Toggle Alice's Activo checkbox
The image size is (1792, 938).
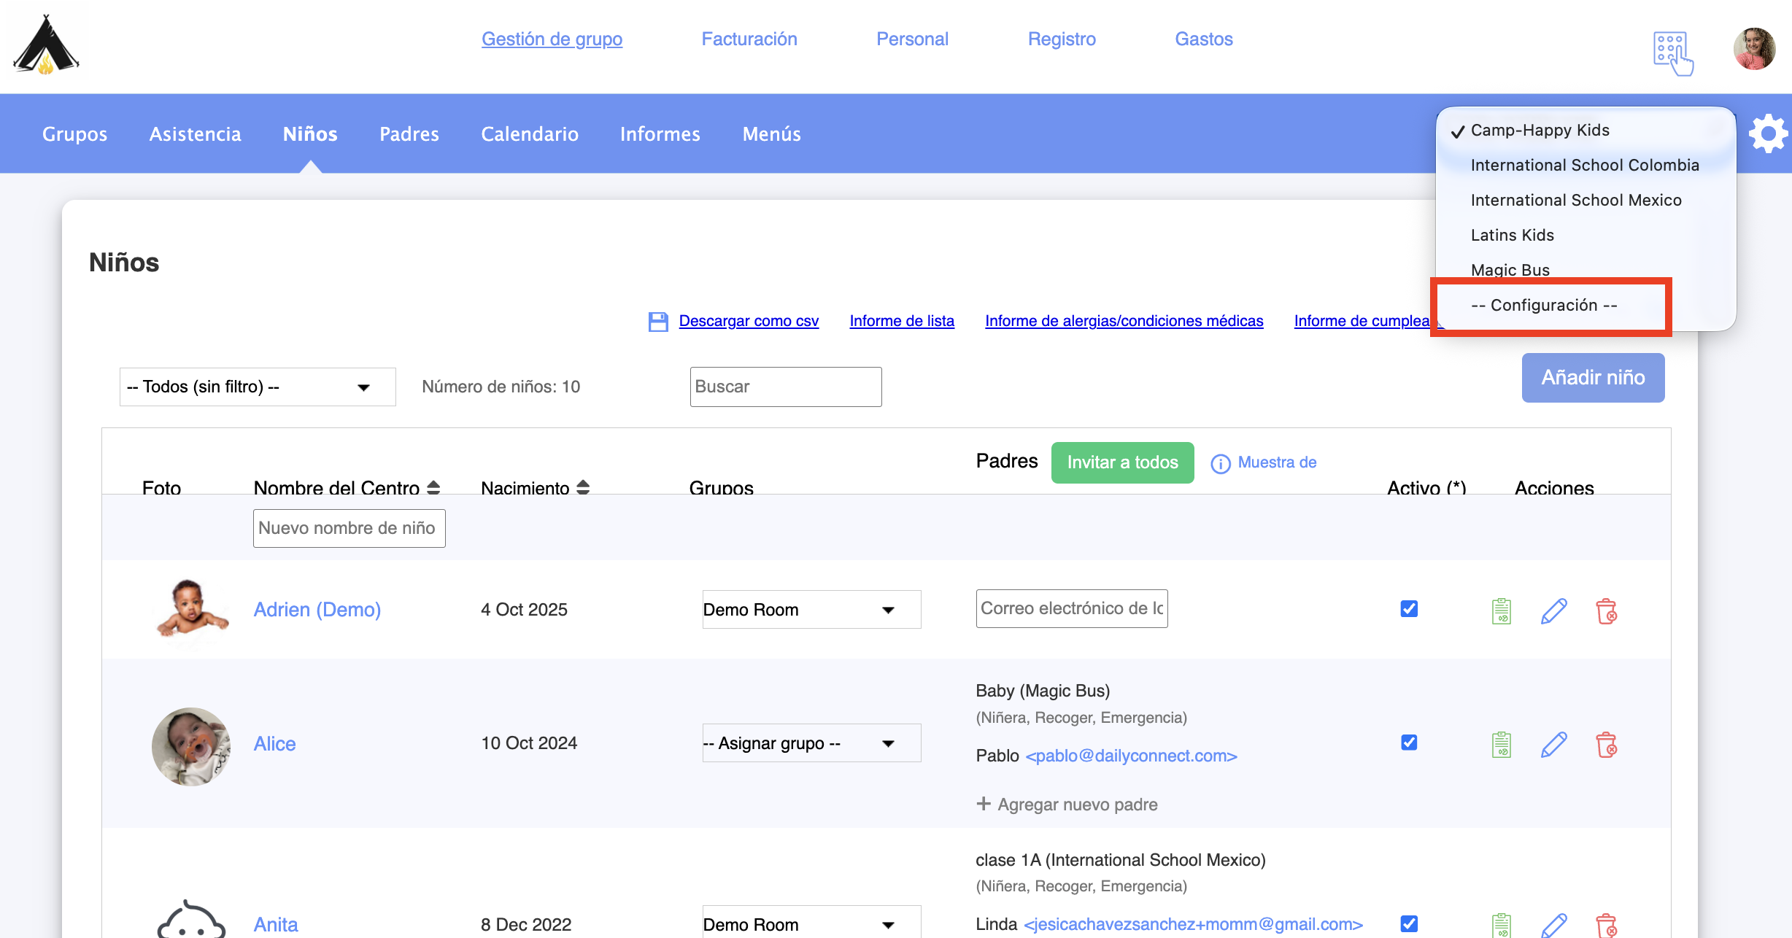(1409, 743)
